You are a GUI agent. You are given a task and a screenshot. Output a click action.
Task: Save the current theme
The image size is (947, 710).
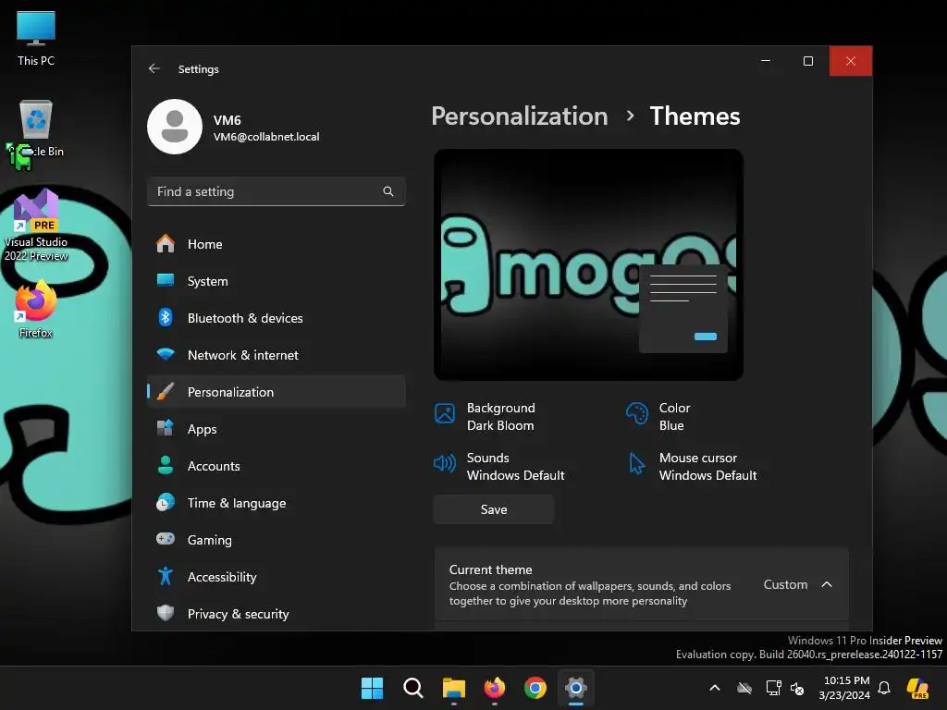pyautogui.click(x=494, y=509)
